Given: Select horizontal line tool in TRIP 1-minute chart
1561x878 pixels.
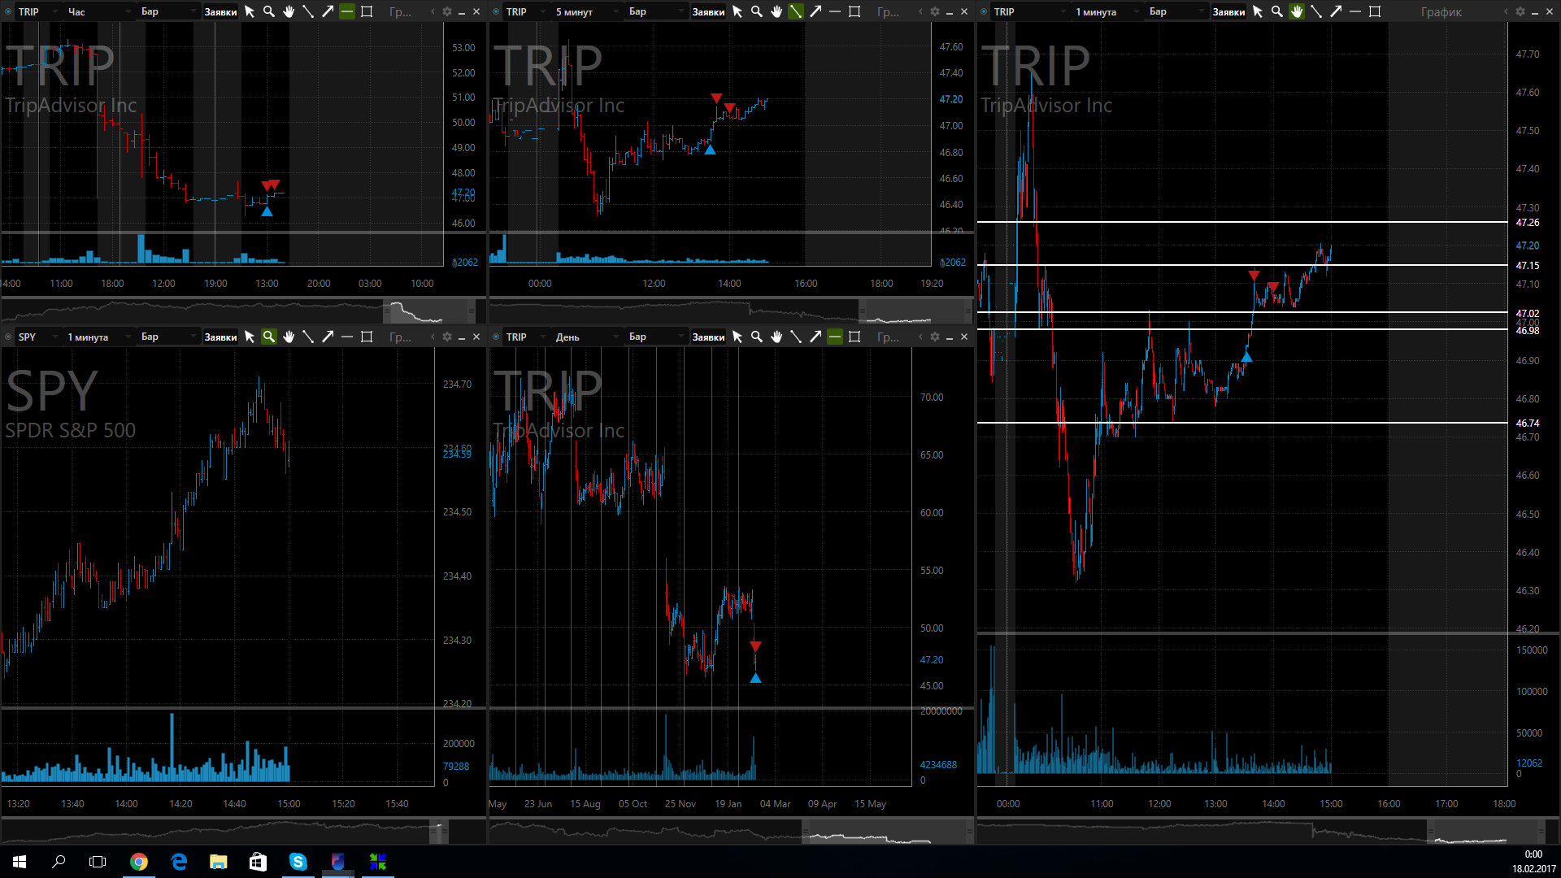Looking at the screenshot, I should coord(1355,11).
